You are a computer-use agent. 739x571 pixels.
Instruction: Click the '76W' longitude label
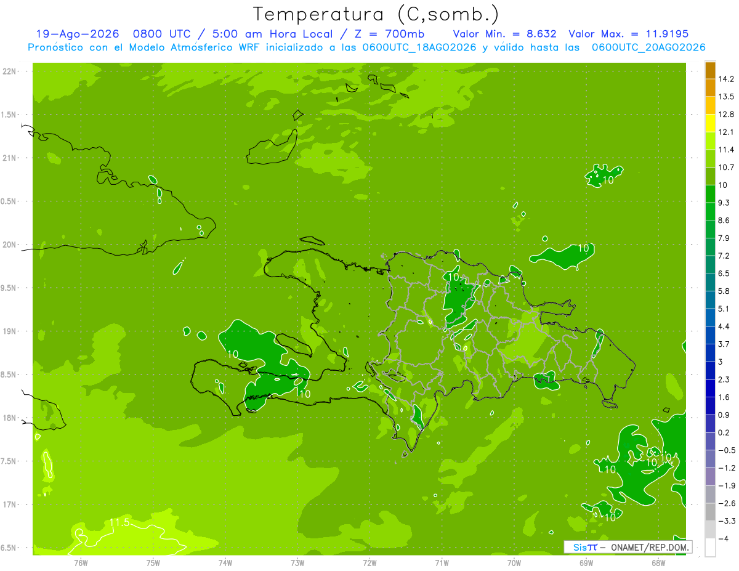click(81, 562)
